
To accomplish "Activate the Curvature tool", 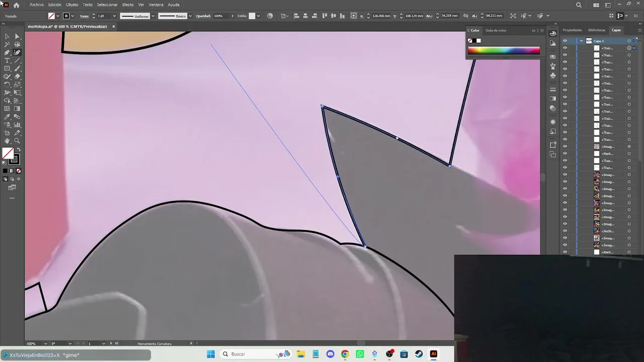I will 17,52.
